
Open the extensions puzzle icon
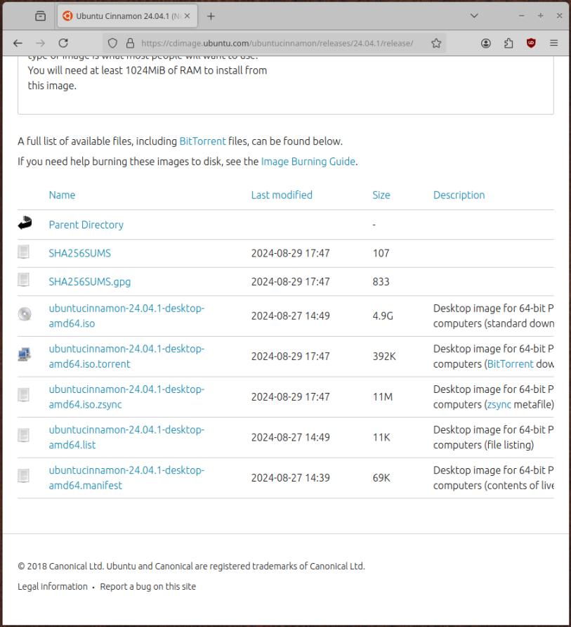coord(508,43)
